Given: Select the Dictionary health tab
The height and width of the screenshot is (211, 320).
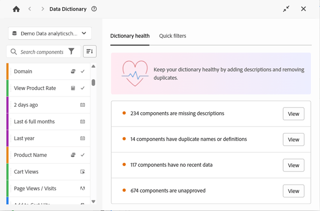Looking at the screenshot, I should click(x=130, y=36).
